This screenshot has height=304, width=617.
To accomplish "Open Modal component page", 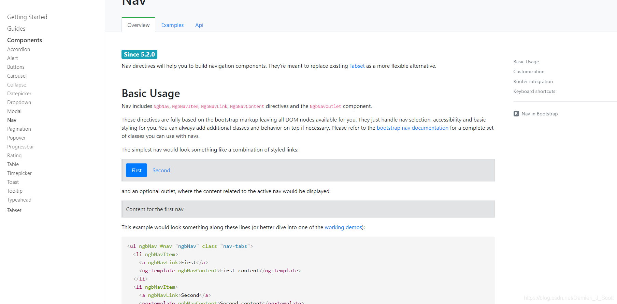I will pyautogui.click(x=14, y=111).
